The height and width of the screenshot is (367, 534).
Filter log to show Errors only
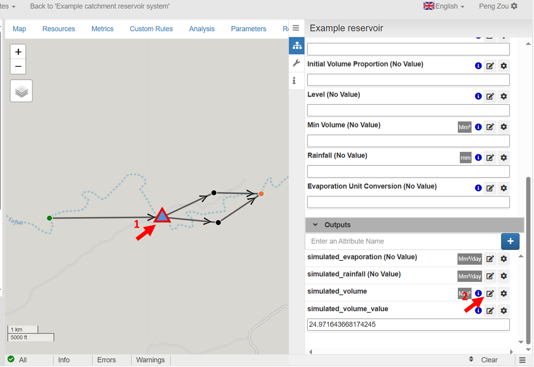click(x=106, y=360)
